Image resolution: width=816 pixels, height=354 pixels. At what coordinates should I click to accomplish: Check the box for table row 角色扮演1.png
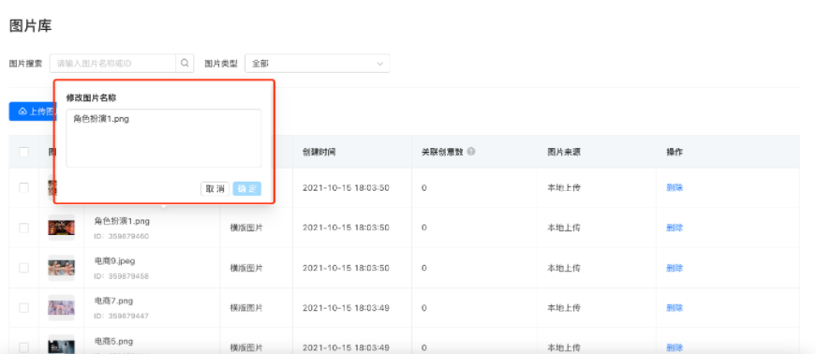point(24,228)
